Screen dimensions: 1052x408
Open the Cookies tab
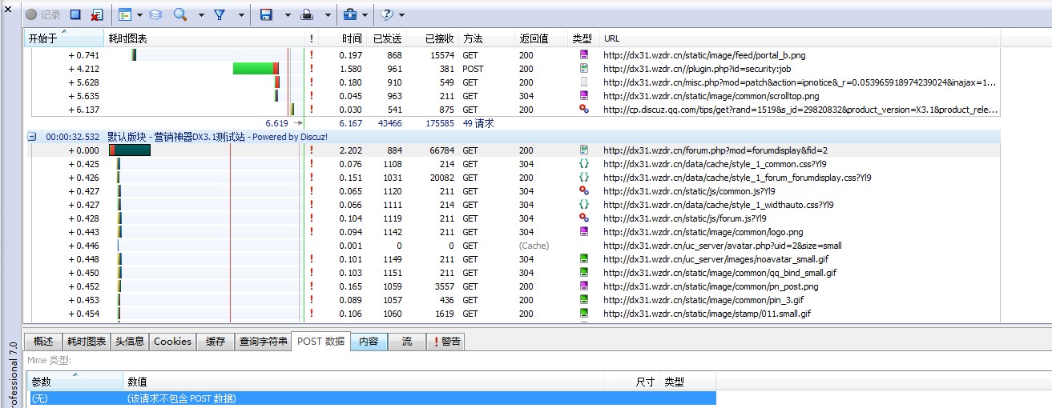click(172, 342)
